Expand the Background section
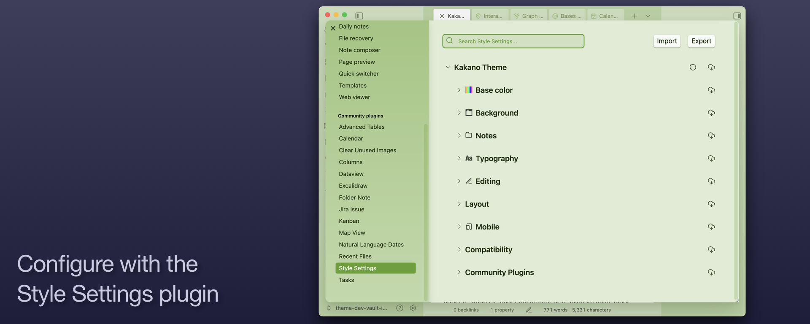This screenshot has width=810, height=324. click(x=459, y=113)
